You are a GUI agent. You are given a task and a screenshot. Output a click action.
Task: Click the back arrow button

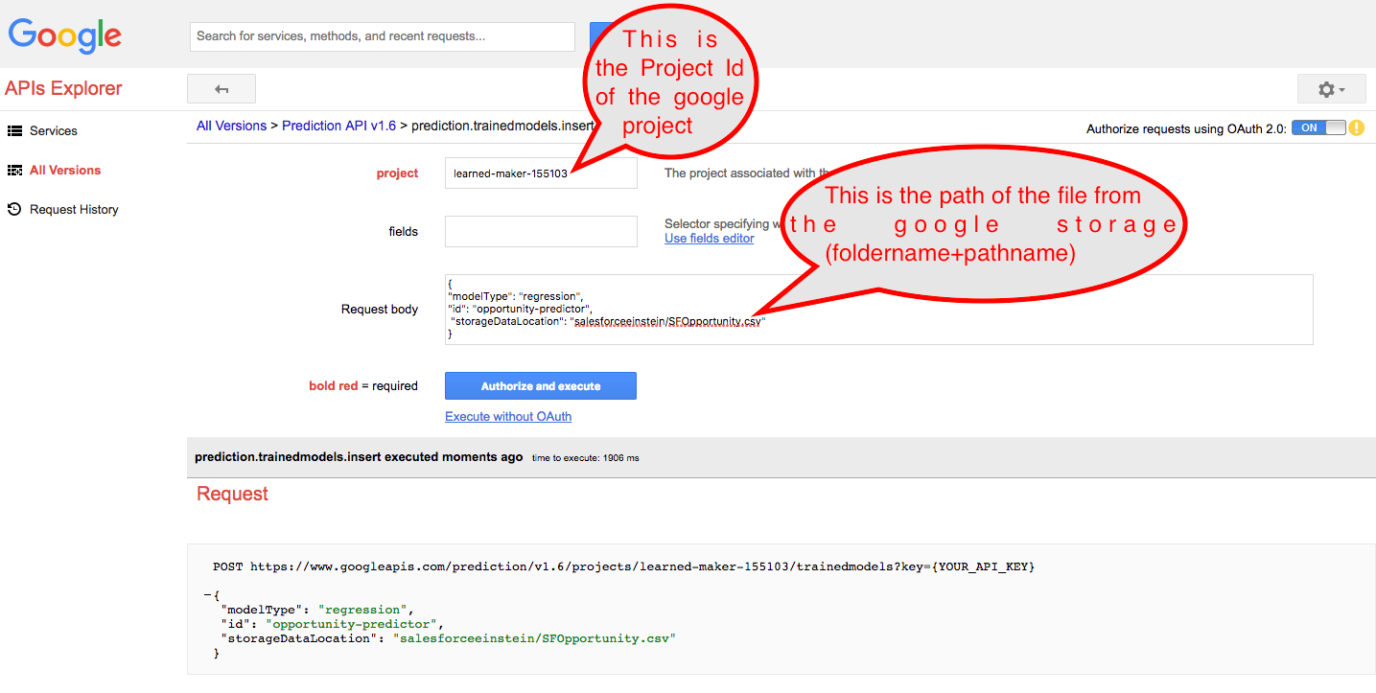[222, 89]
